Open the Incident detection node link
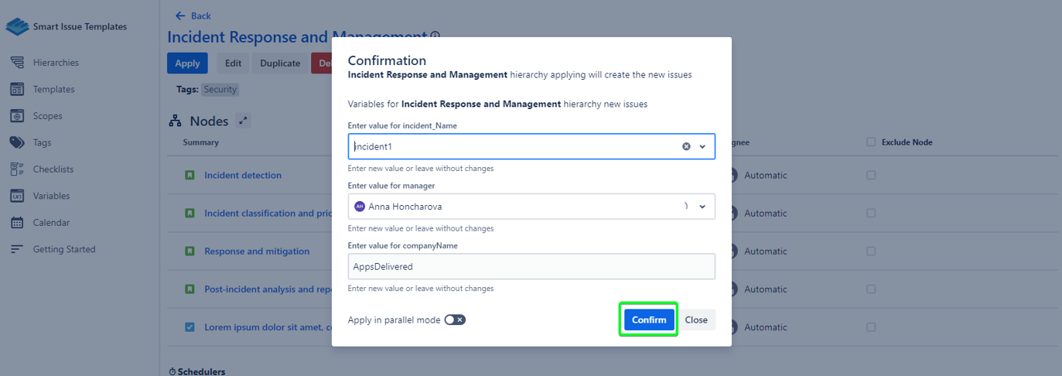1062x376 pixels. pyautogui.click(x=243, y=176)
